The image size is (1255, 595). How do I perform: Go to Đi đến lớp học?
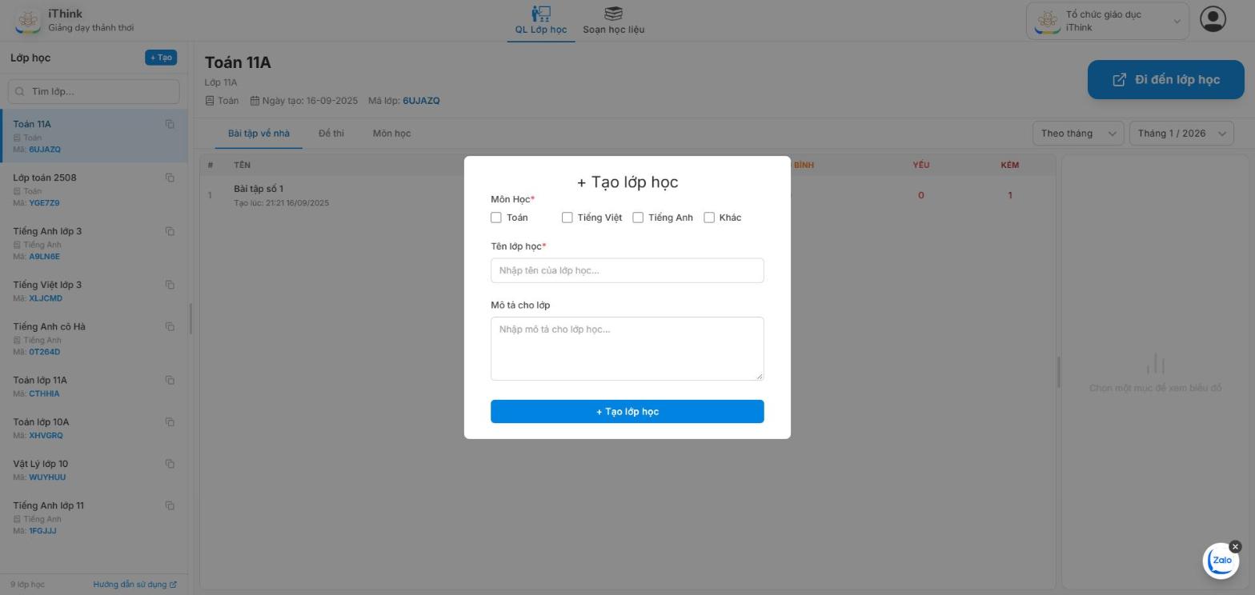pos(1165,79)
